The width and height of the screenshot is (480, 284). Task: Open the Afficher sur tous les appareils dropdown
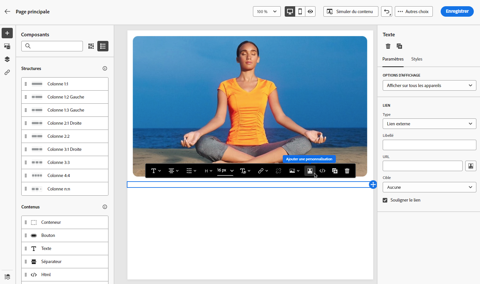tap(429, 85)
